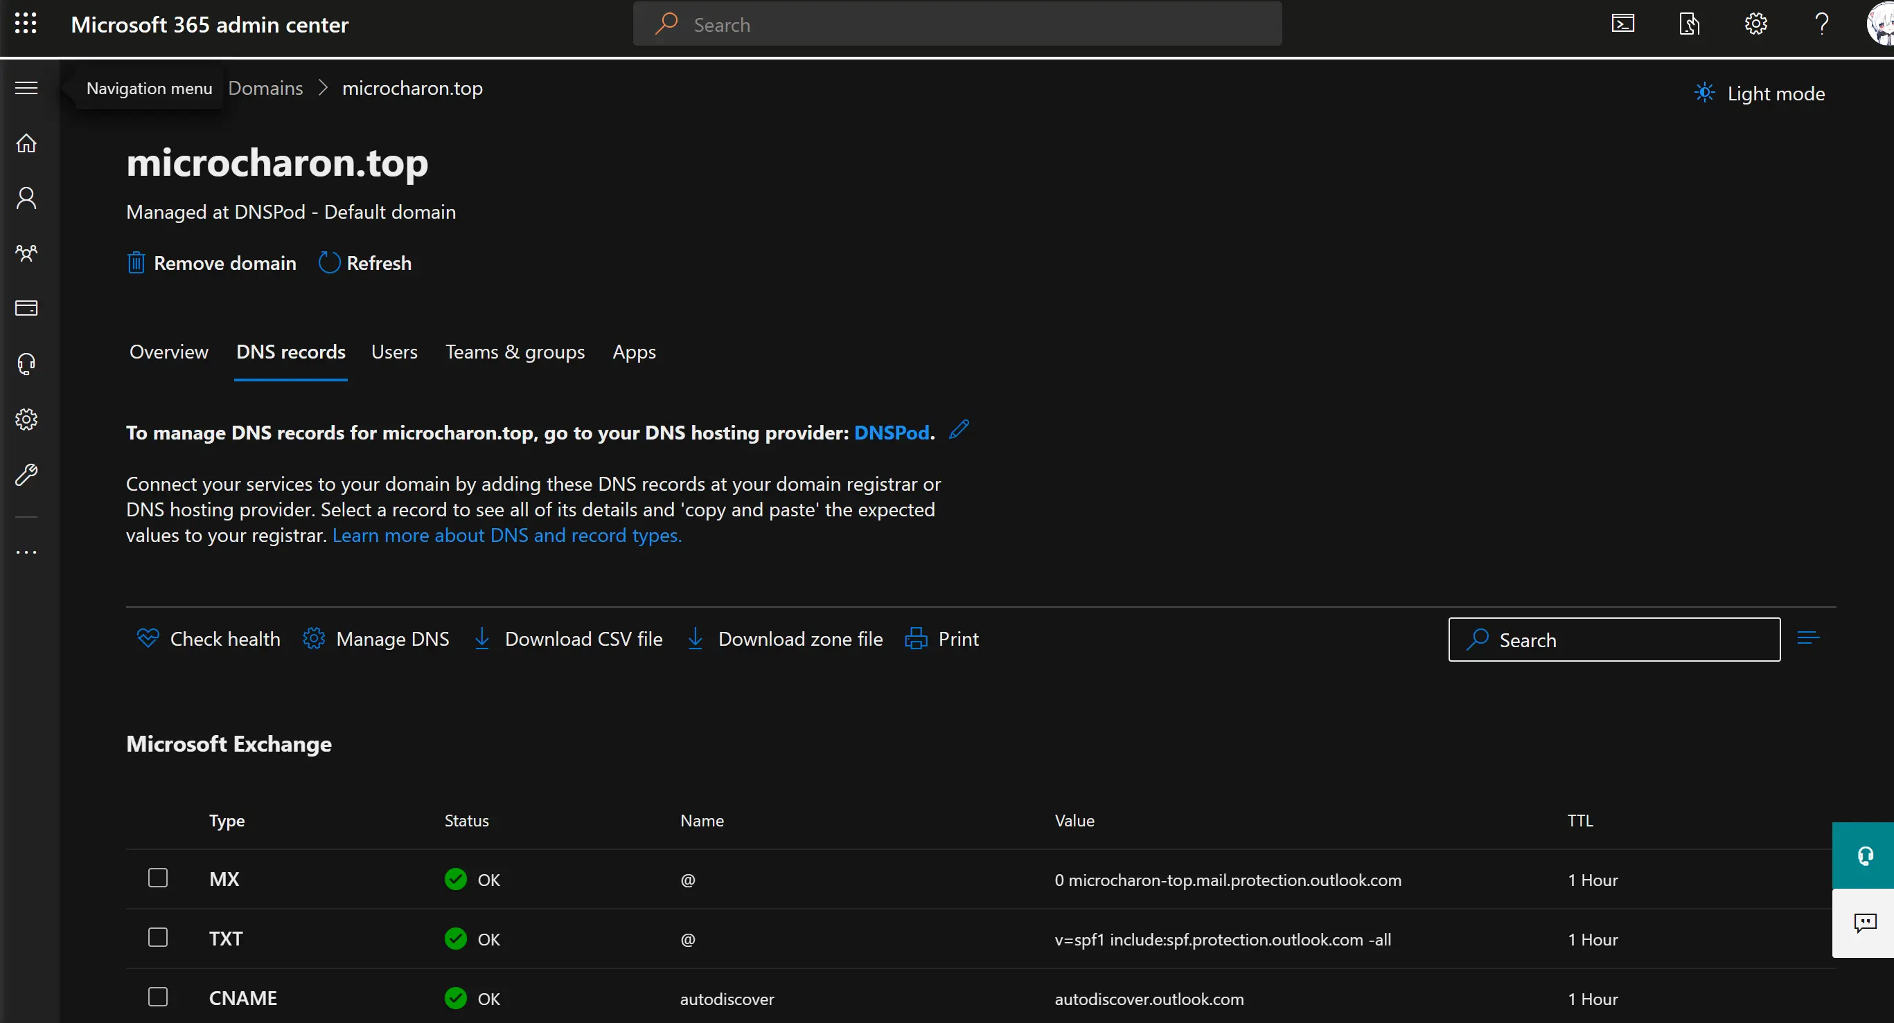Click Download CSV file button
Viewport: 1894px width, 1023px height.
click(567, 639)
